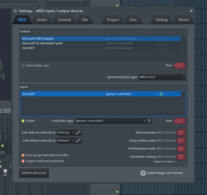Switch to the MIDI tab

click(22, 20)
